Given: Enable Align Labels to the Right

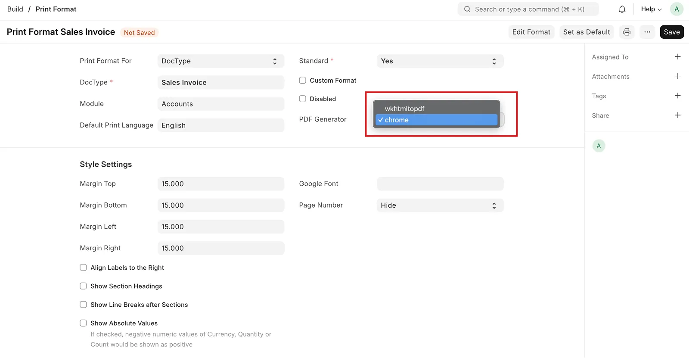Looking at the screenshot, I should coord(84,268).
